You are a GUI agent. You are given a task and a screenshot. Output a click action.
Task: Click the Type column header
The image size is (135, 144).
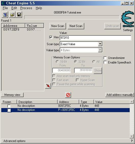tap(86, 102)
